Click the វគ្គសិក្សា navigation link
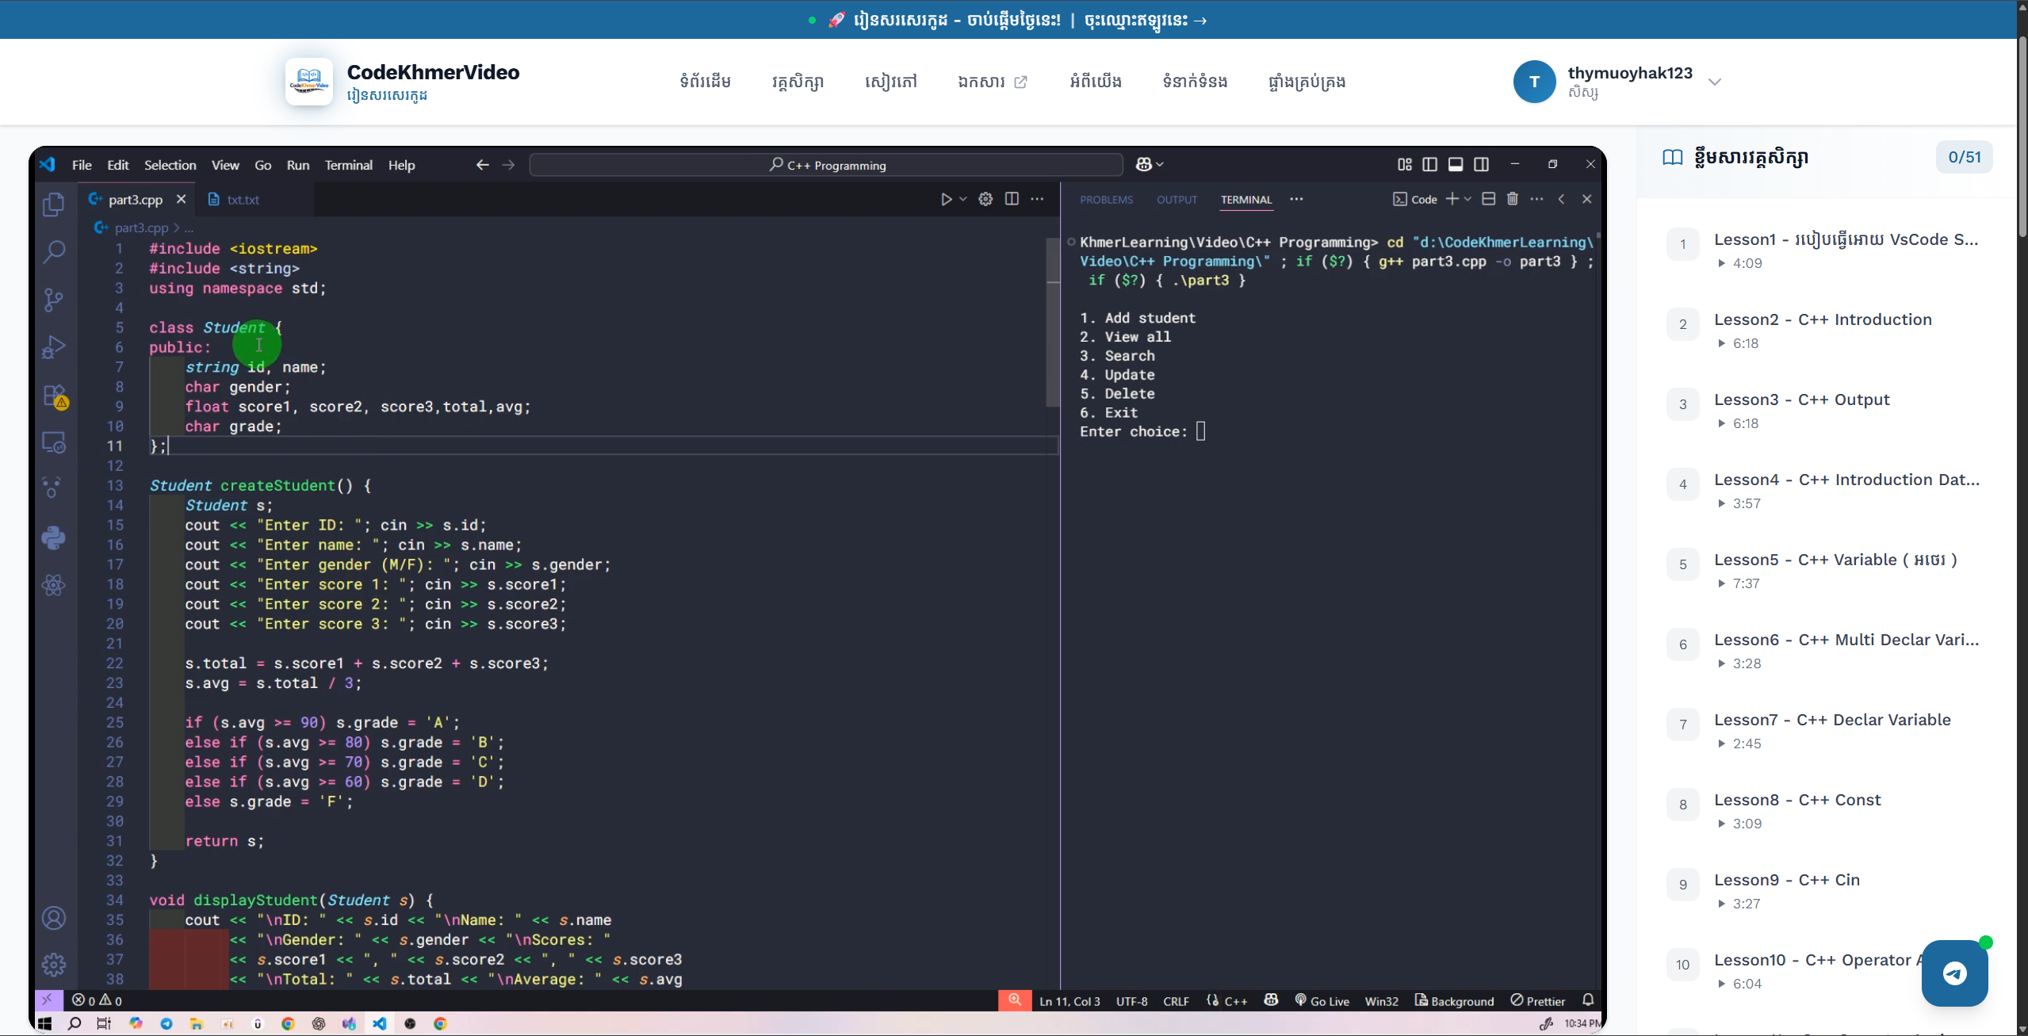 click(798, 81)
